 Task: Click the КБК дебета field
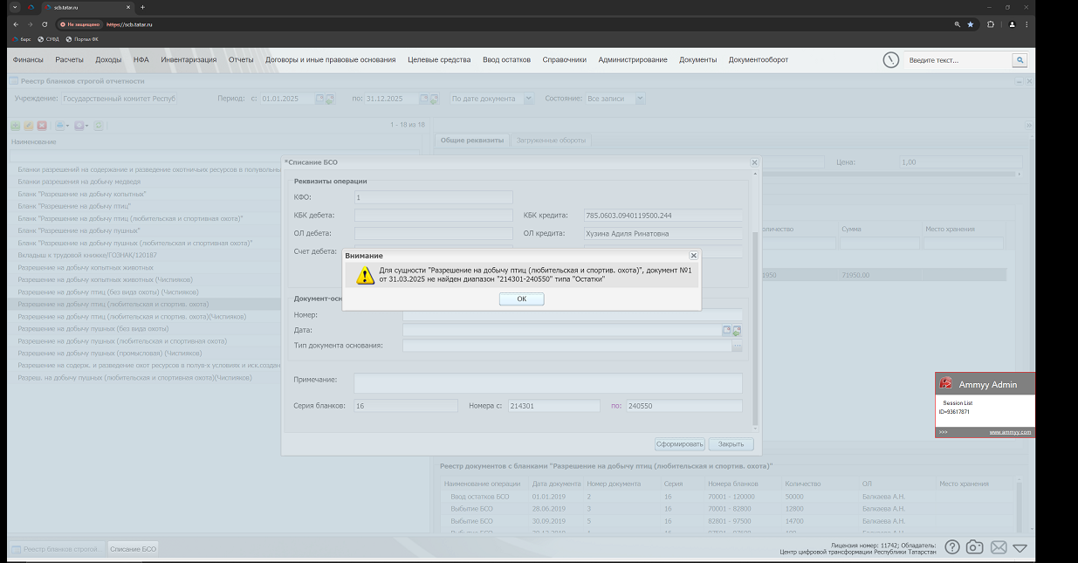point(434,216)
